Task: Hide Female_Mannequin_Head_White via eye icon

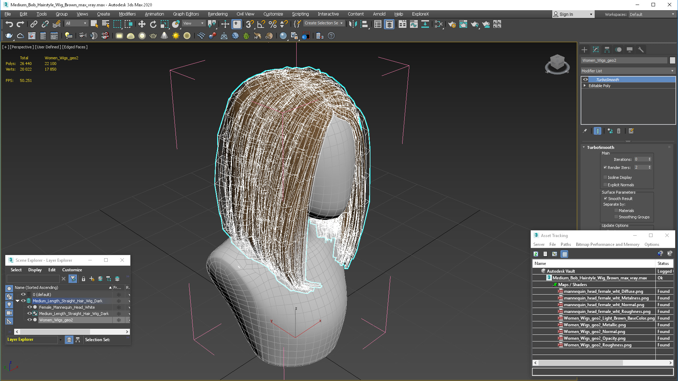Action: [x=30, y=307]
